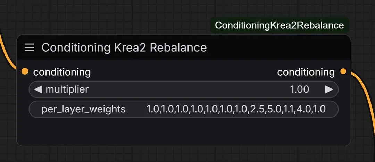This screenshot has height=162, width=375.
Task: Click the left conditioning input socket dot
Action: click(x=25, y=71)
